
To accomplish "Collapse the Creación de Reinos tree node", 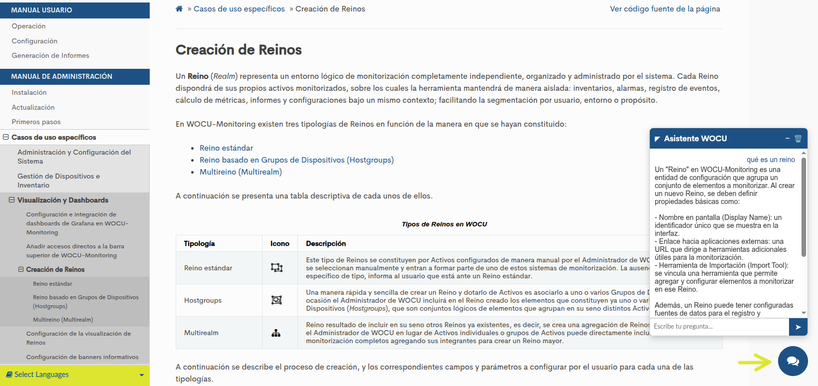I will pyautogui.click(x=21, y=269).
